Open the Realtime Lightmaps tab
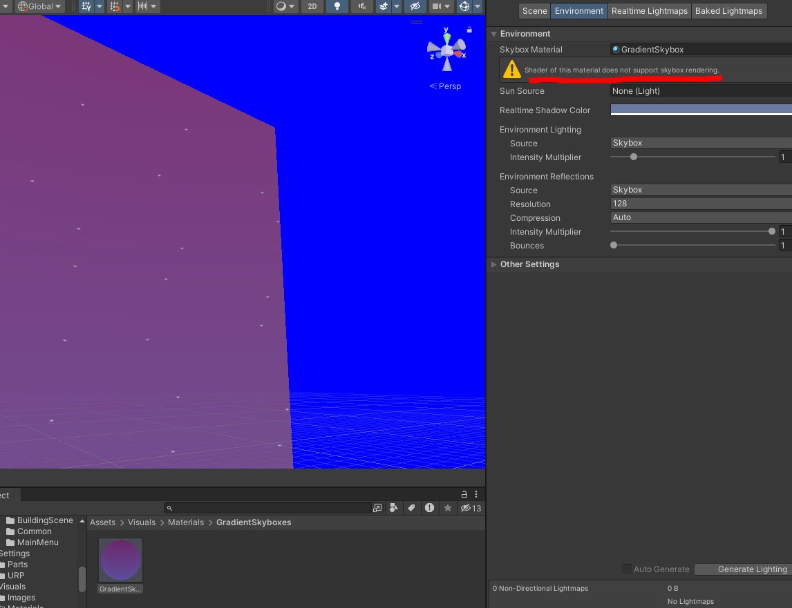This screenshot has width=792, height=608. pyautogui.click(x=649, y=10)
